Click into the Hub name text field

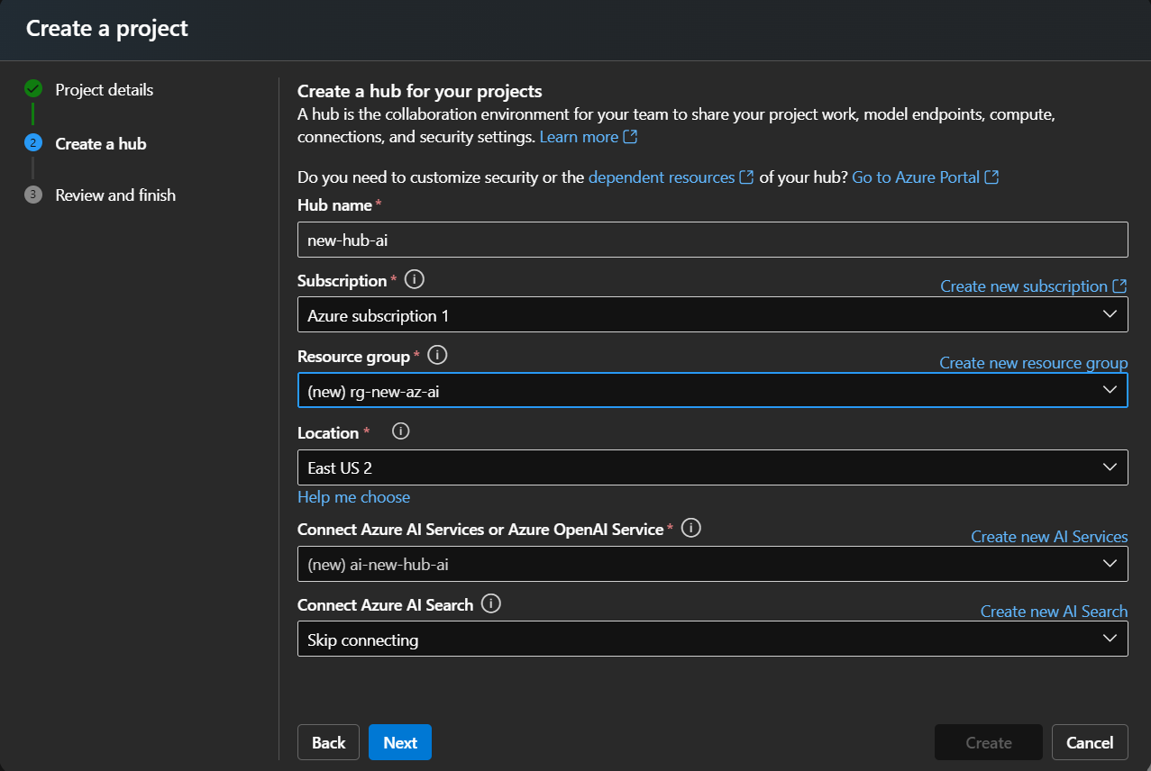coord(712,240)
